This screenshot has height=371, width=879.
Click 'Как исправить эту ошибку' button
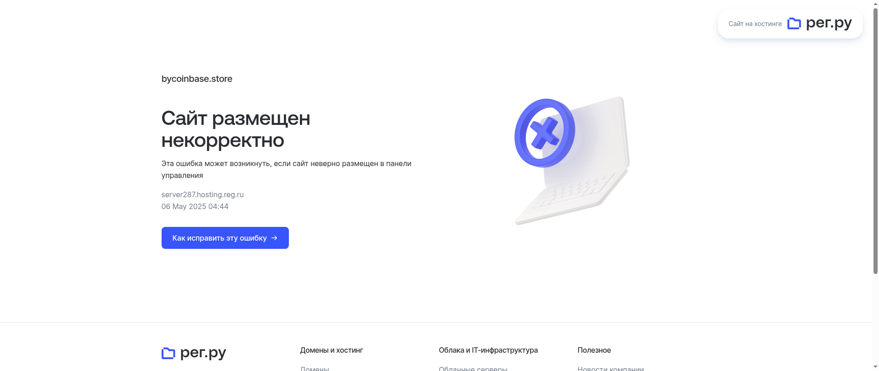(225, 238)
